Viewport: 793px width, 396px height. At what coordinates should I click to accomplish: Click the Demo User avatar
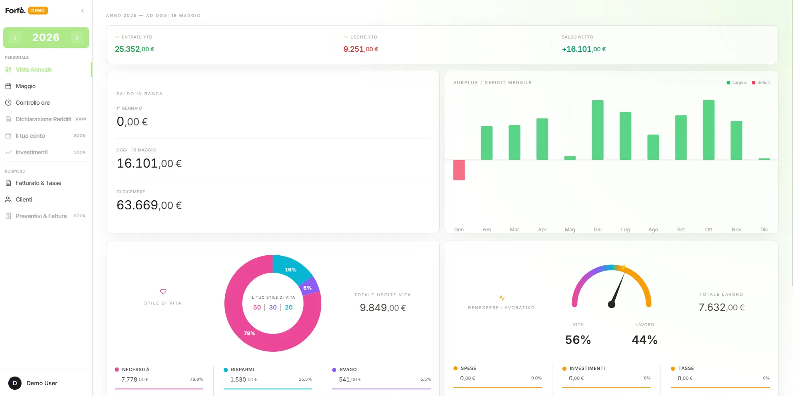click(x=15, y=383)
